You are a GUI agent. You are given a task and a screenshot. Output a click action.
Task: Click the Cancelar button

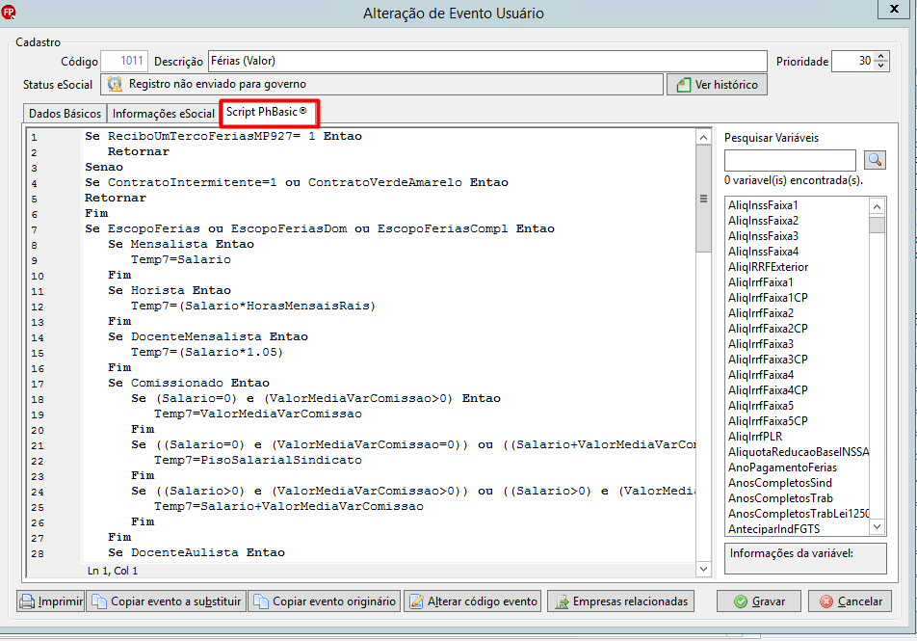[851, 601]
